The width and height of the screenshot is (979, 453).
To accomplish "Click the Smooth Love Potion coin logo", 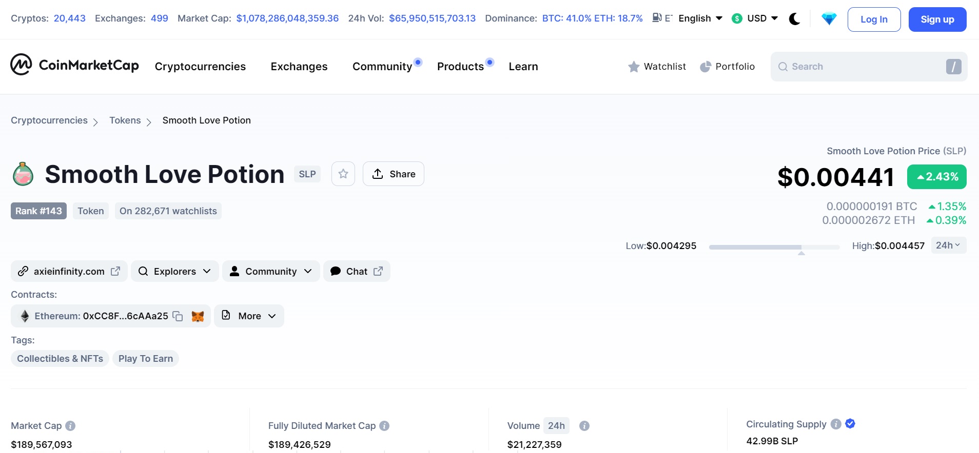I will click(23, 174).
